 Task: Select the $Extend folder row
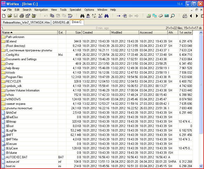97,41
